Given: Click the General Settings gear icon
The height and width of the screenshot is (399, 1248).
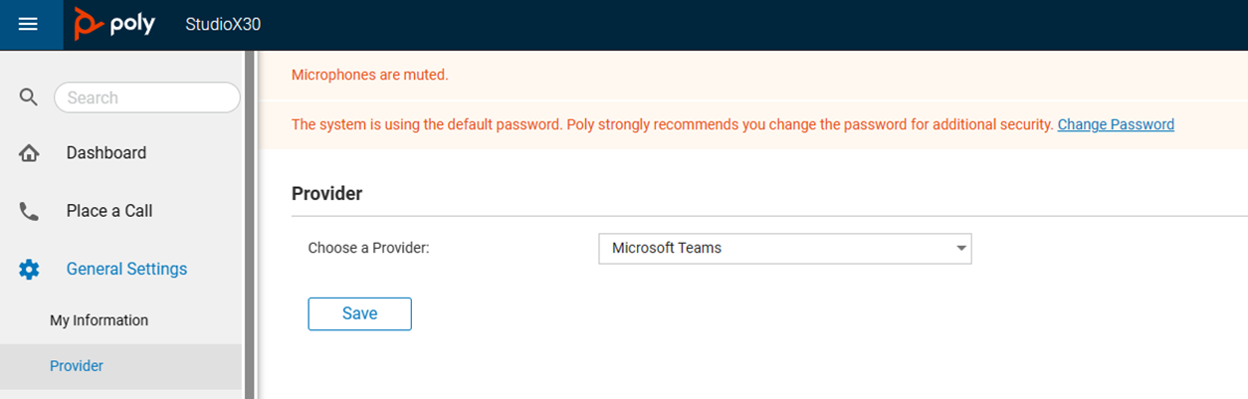Looking at the screenshot, I should (x=29, y=269).
